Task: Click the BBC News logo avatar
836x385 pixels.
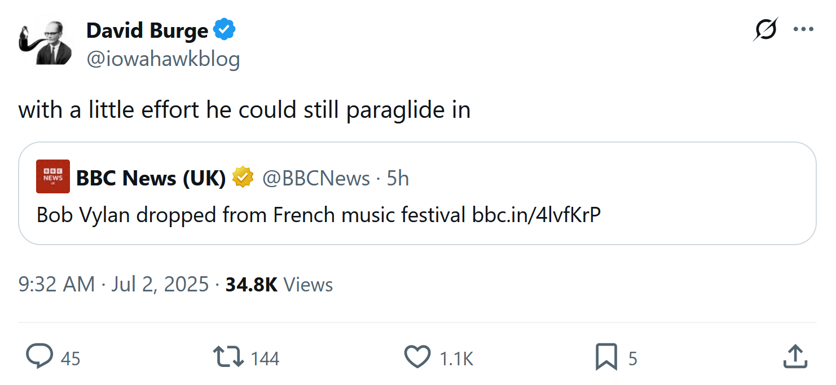Action: 53,176
